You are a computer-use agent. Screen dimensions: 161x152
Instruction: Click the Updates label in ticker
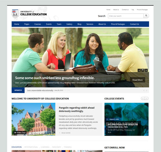click(18, 90)
